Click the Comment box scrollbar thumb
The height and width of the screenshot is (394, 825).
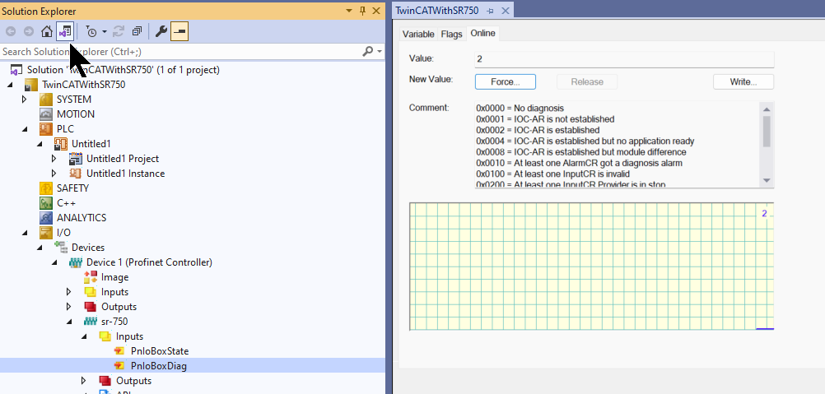(x=766, y=132)
